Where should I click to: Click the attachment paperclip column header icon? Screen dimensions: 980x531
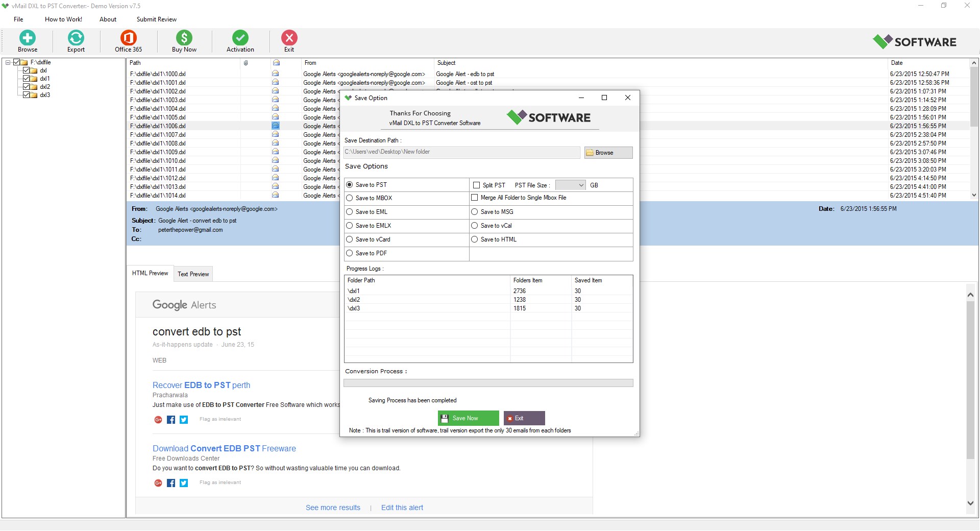coord(246,63)
